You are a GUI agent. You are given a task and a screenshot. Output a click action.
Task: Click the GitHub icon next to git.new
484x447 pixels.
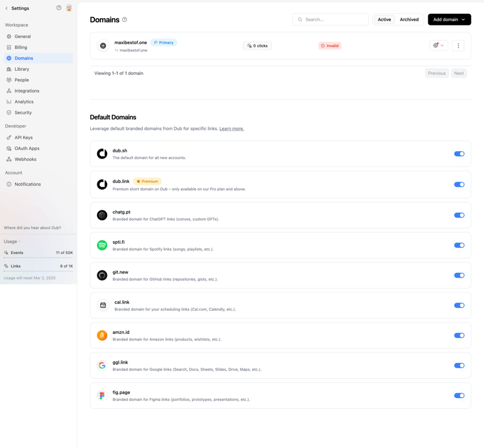tap(102, 275)
